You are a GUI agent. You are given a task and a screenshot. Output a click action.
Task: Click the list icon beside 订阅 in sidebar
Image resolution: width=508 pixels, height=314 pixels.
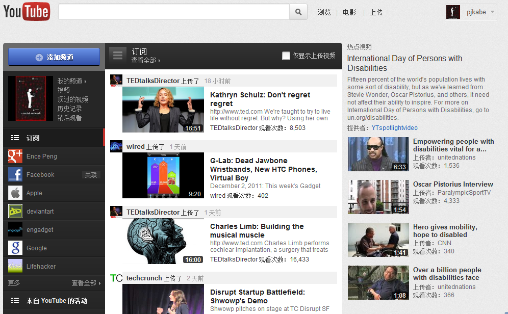tap(15, 138)
